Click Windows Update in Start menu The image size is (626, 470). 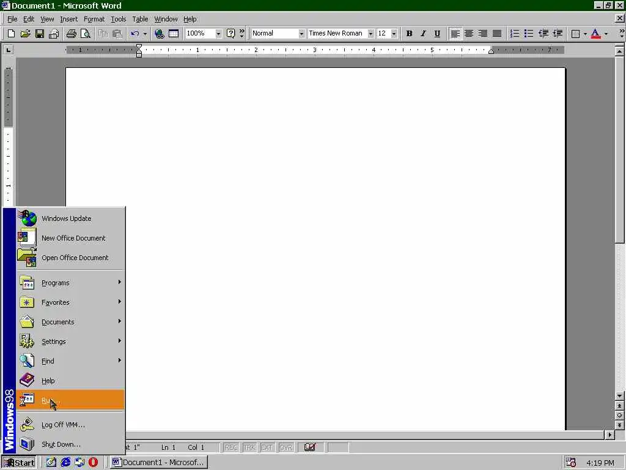coord(70,218)
